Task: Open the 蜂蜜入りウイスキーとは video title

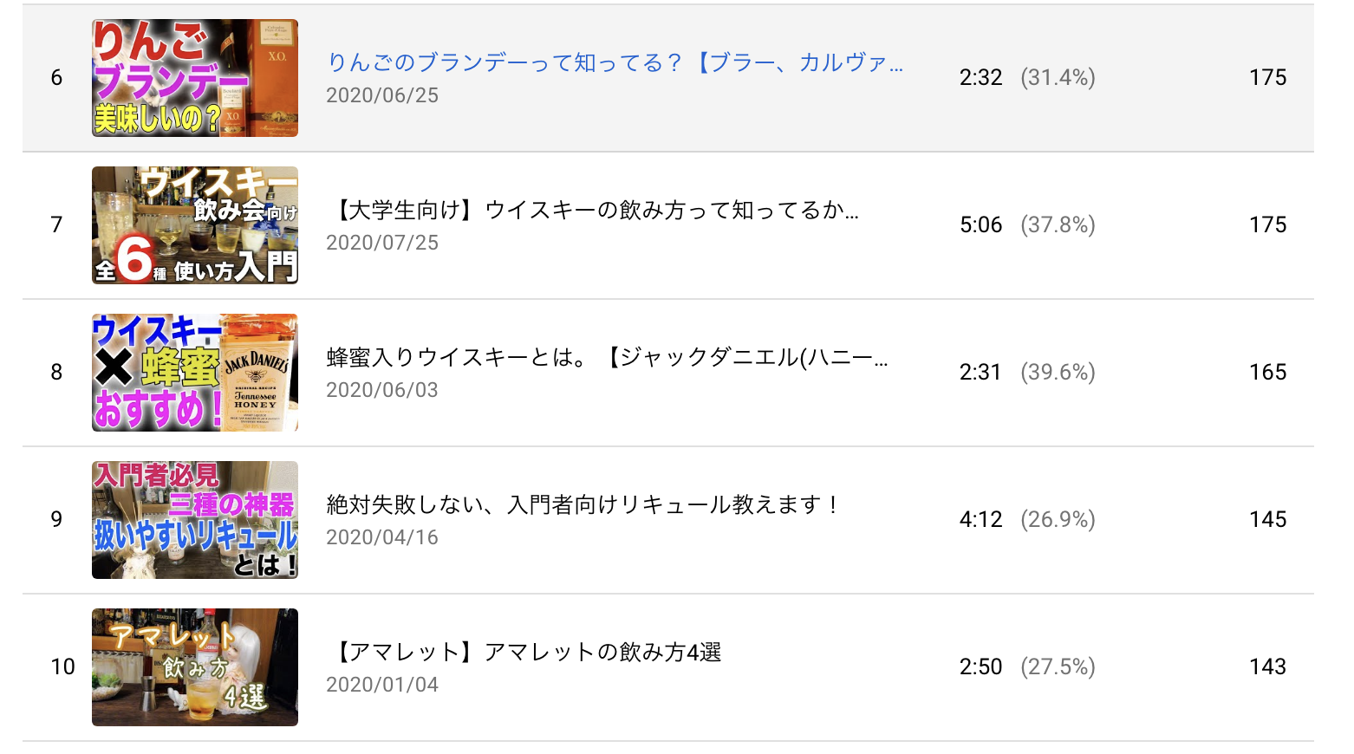Action: click(607, 357)
